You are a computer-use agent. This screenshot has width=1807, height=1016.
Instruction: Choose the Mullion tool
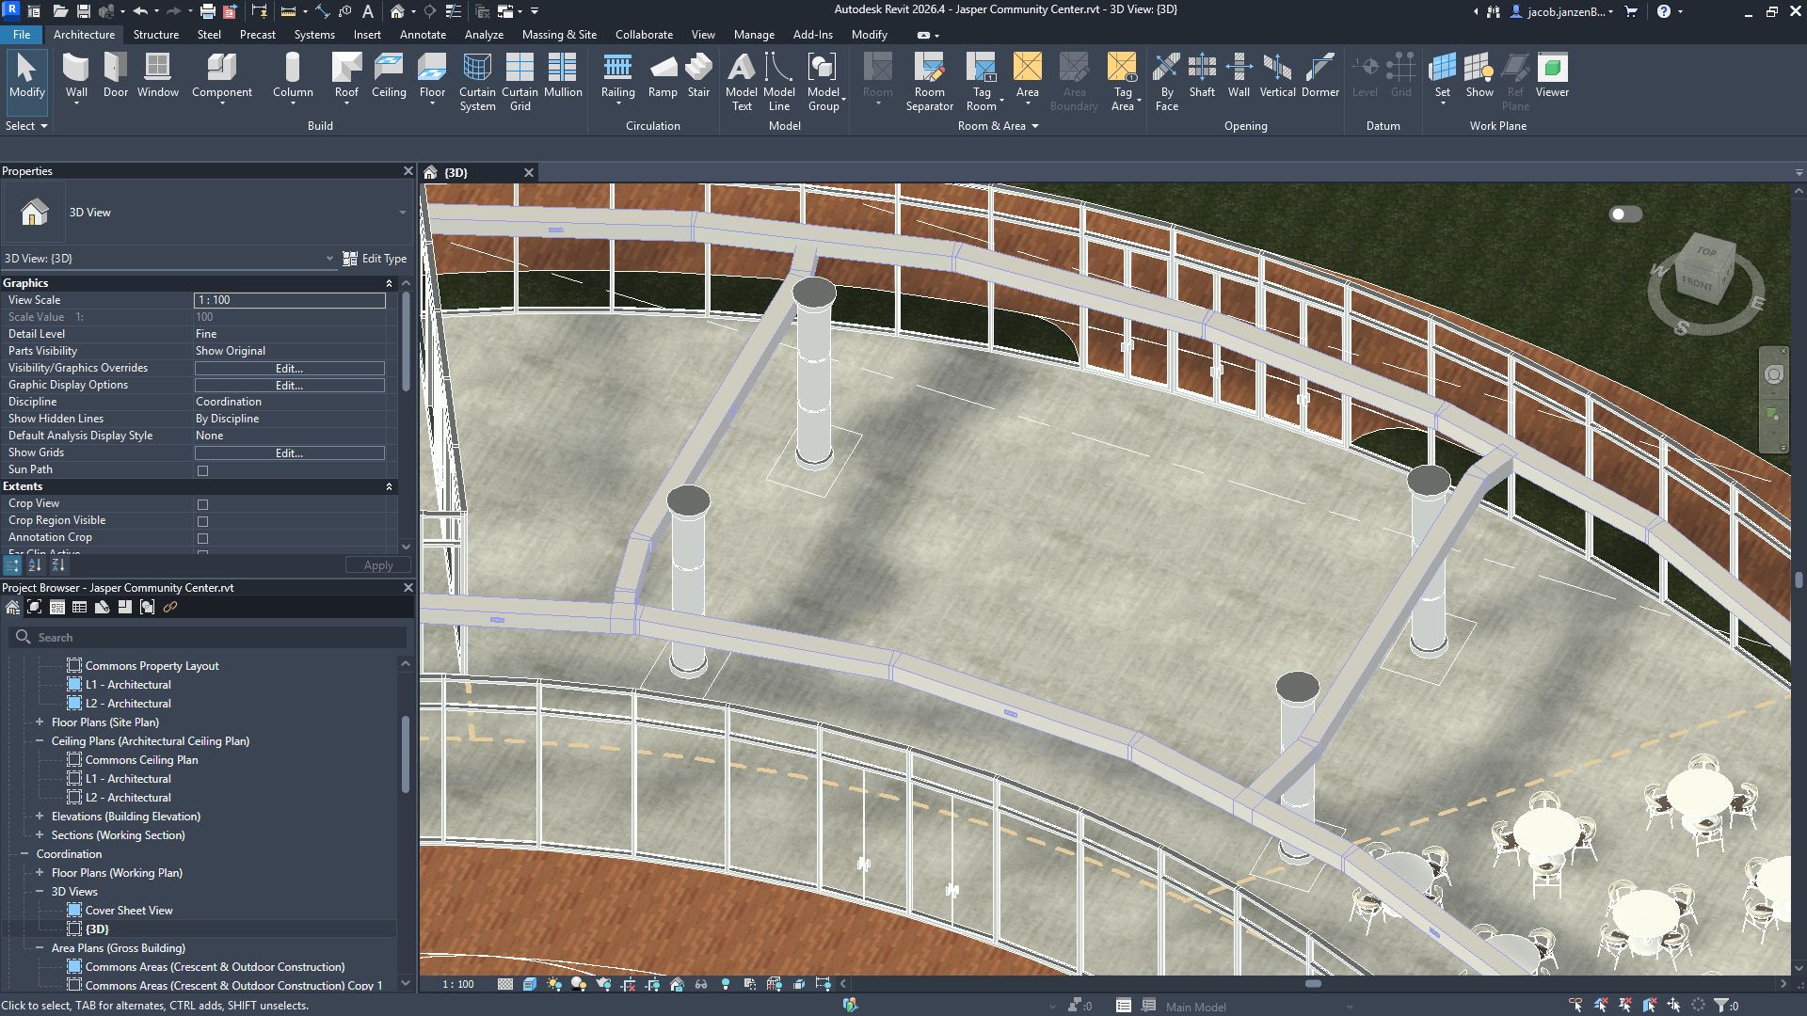pyautogui.click(x=563, y=75)
